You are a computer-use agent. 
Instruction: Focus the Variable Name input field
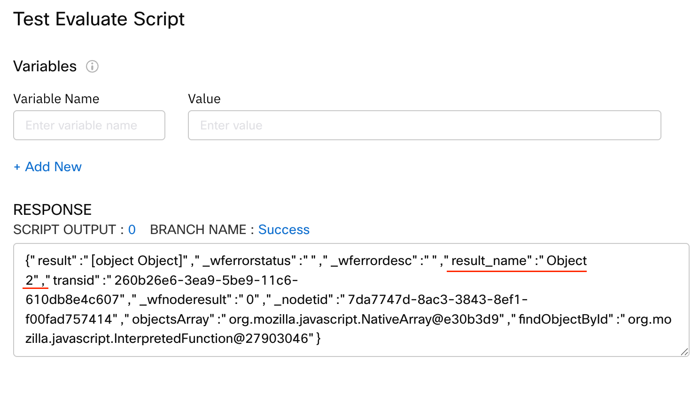[89, 125]
